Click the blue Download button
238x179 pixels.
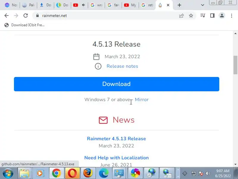(x=117, y=84)
